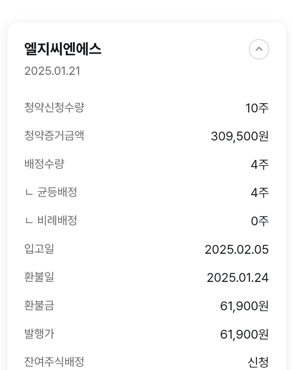The image size is (292, 370).
Task: Click the 2025.01.21 subscription date
Action: (x=52, y=71)
